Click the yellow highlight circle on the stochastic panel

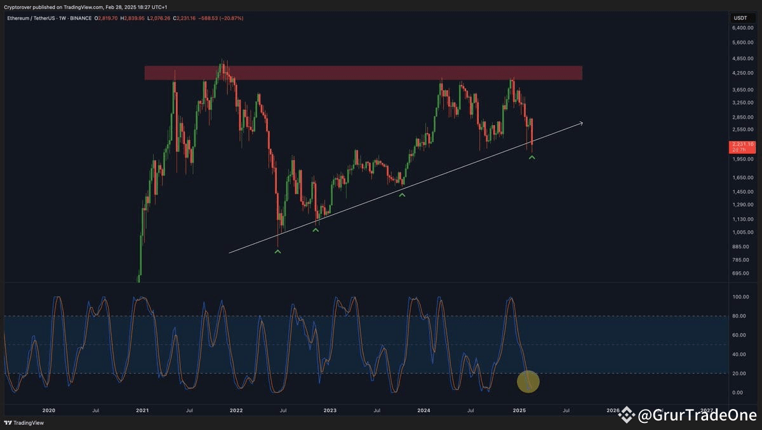[x=528, y=382]
